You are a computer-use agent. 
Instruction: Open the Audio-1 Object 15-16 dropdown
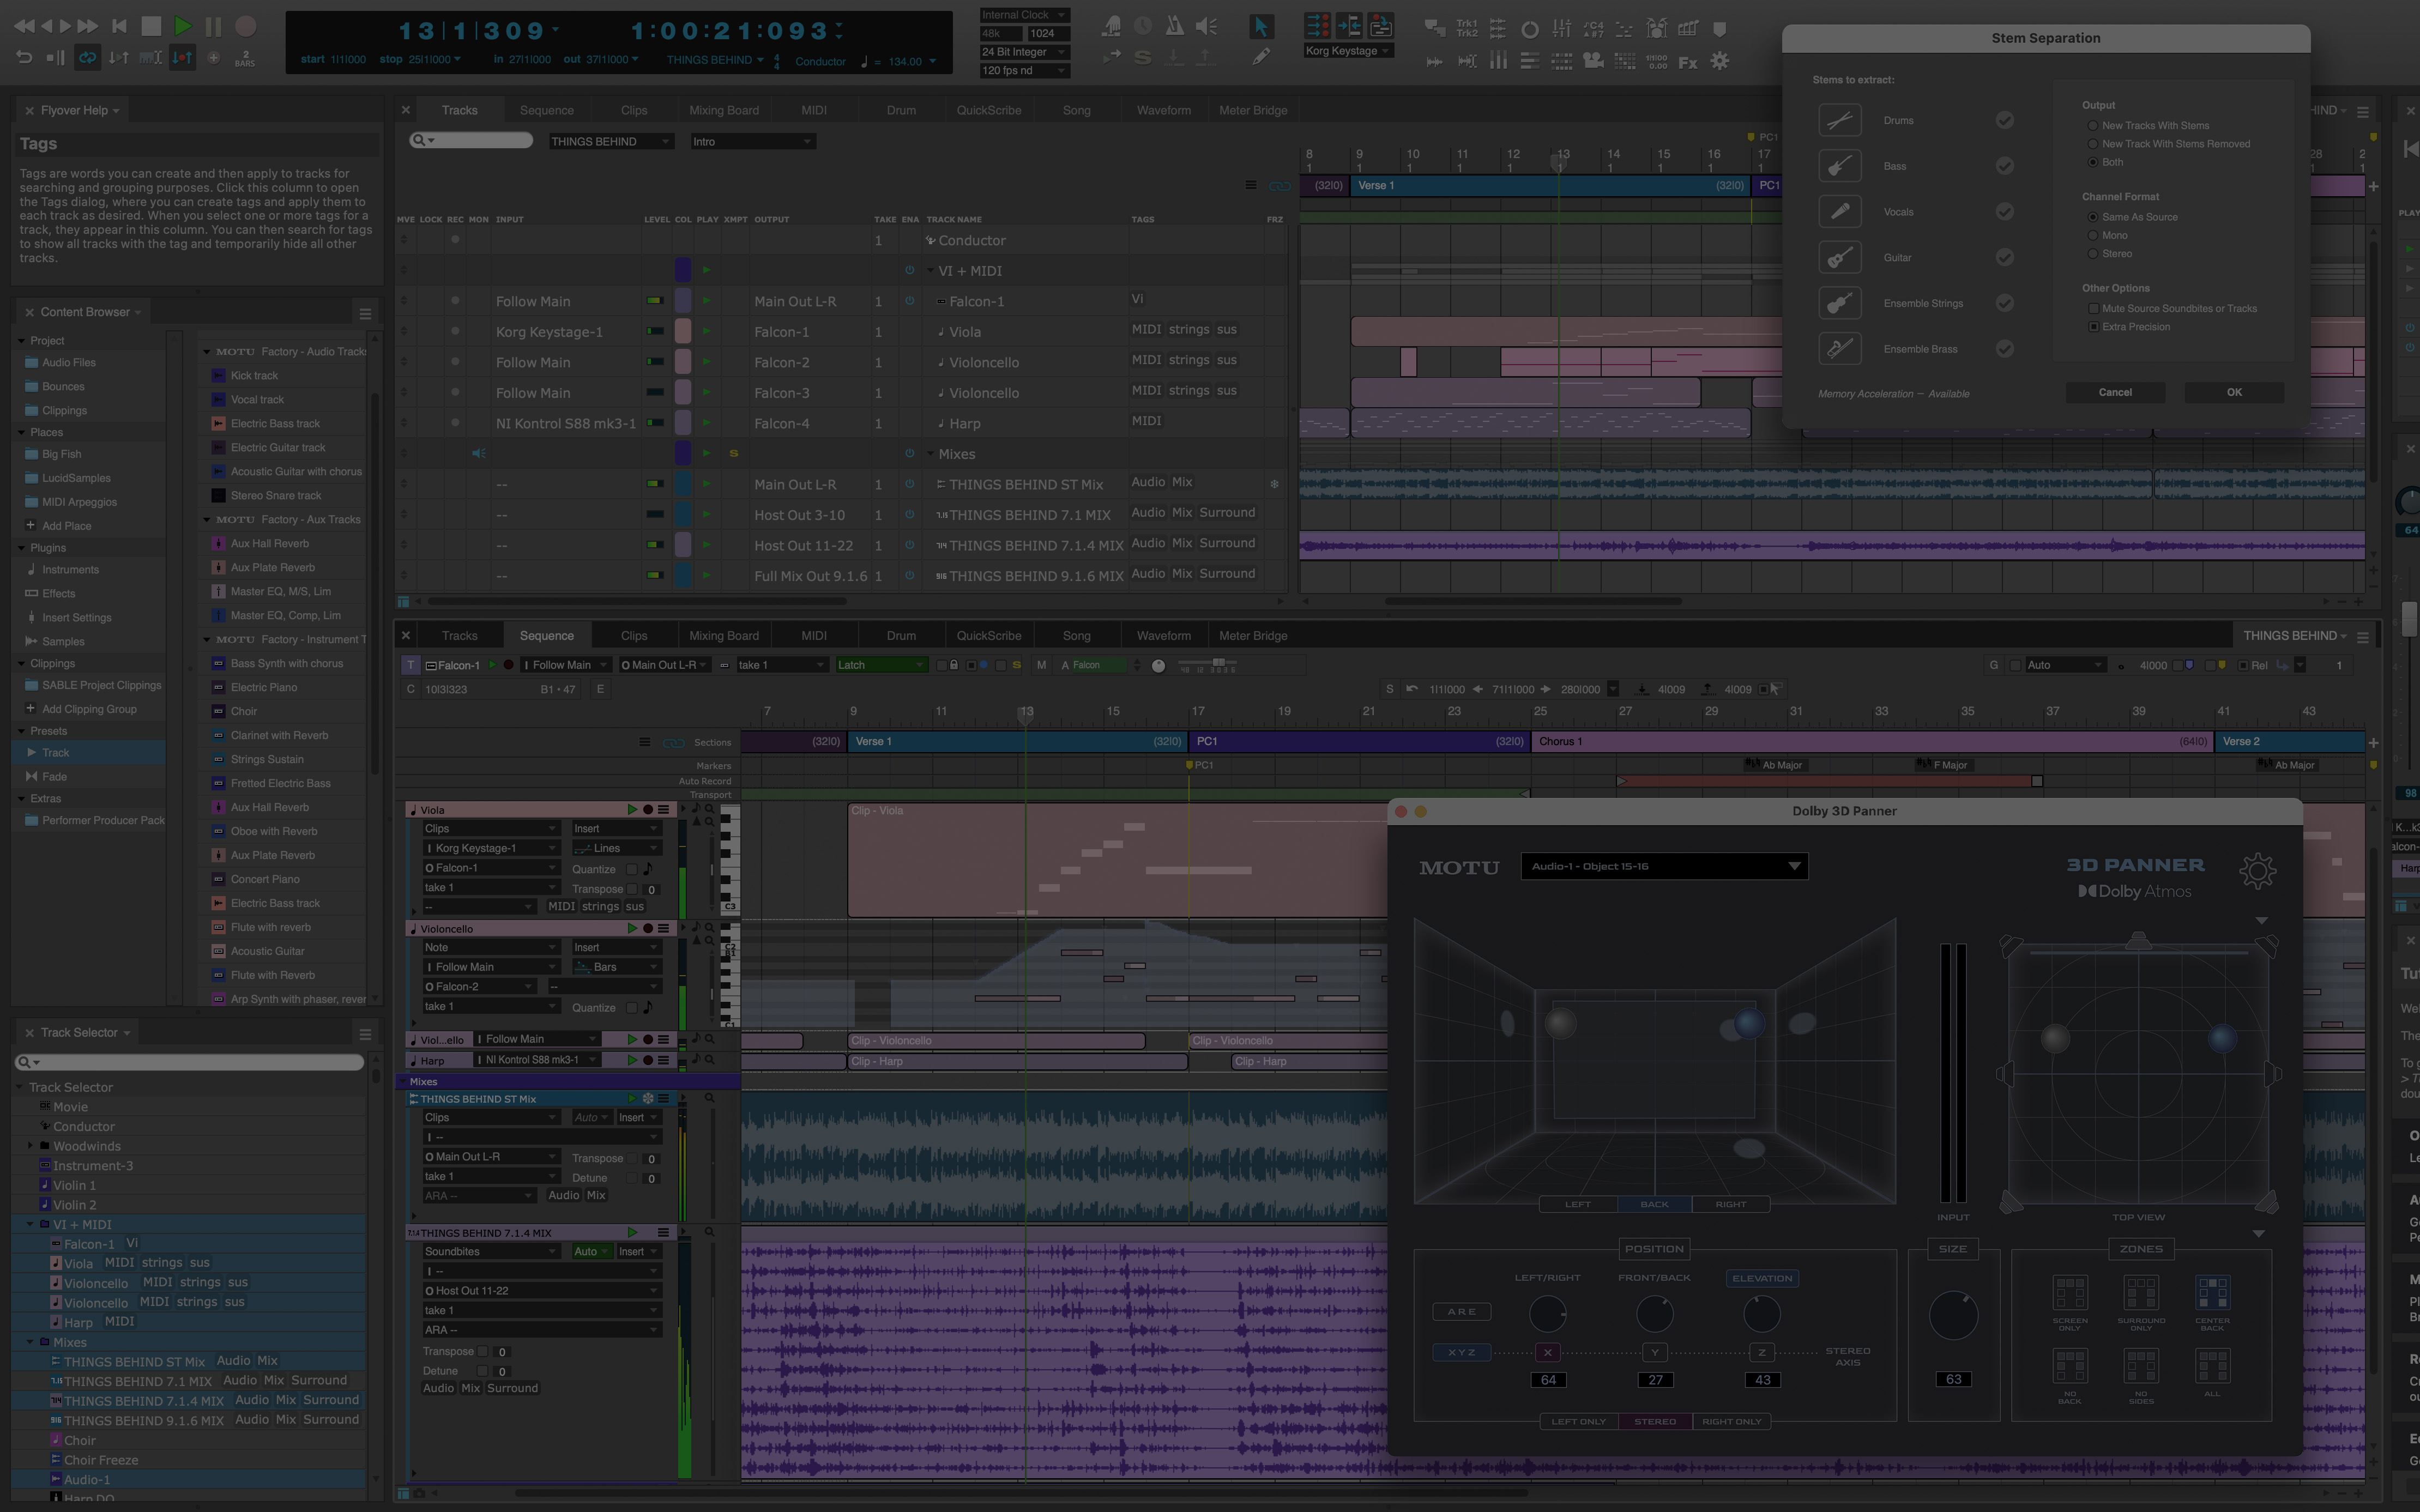click(1664, 866)
